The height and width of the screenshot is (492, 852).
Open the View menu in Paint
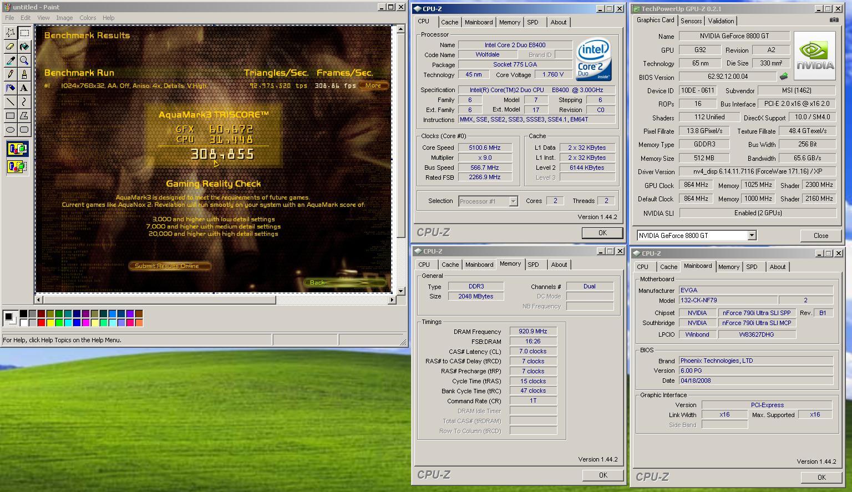pyautogui.click(x=43, y=18)
